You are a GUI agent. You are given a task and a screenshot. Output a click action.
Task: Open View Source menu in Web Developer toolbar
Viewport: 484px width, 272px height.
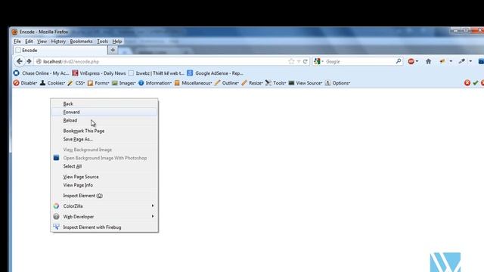click(306, 83)
